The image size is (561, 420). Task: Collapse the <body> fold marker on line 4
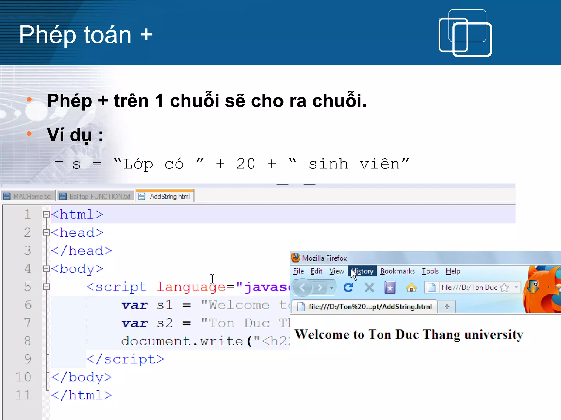click(46, 269)
